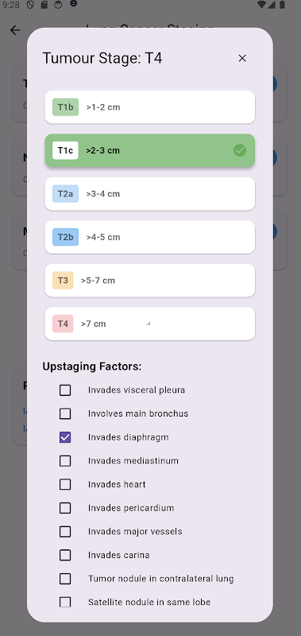
Task: Click the T4 pink badge
Action: coord(63,324)
